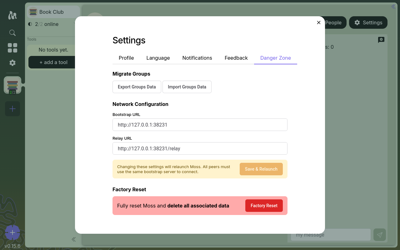The height and width of the screenshot is (250, 400).
Task: Click the red Factory Reset button
Action: [x=264, y=206]
